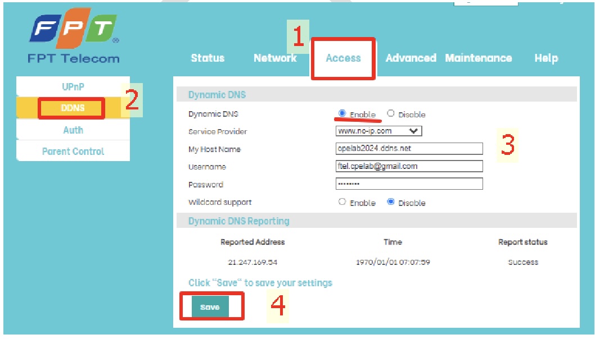Expand the Service Provider dropdown

click(378, 131)
